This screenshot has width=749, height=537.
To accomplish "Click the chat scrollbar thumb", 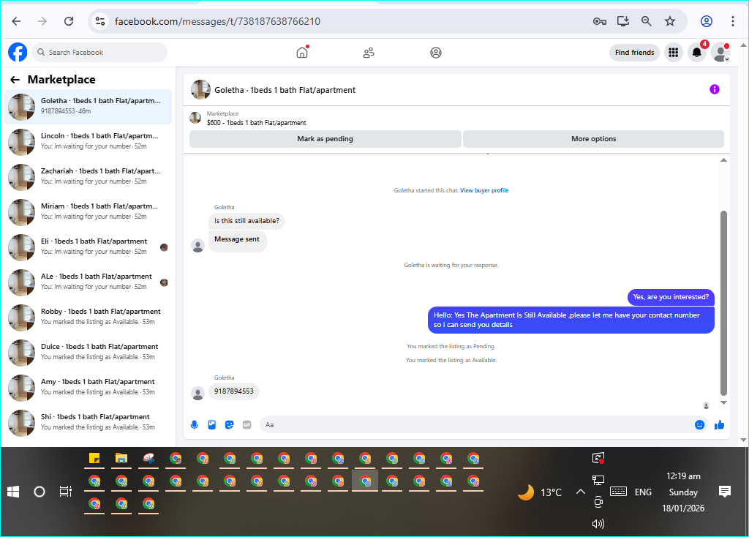I will [x=723, y=304].
